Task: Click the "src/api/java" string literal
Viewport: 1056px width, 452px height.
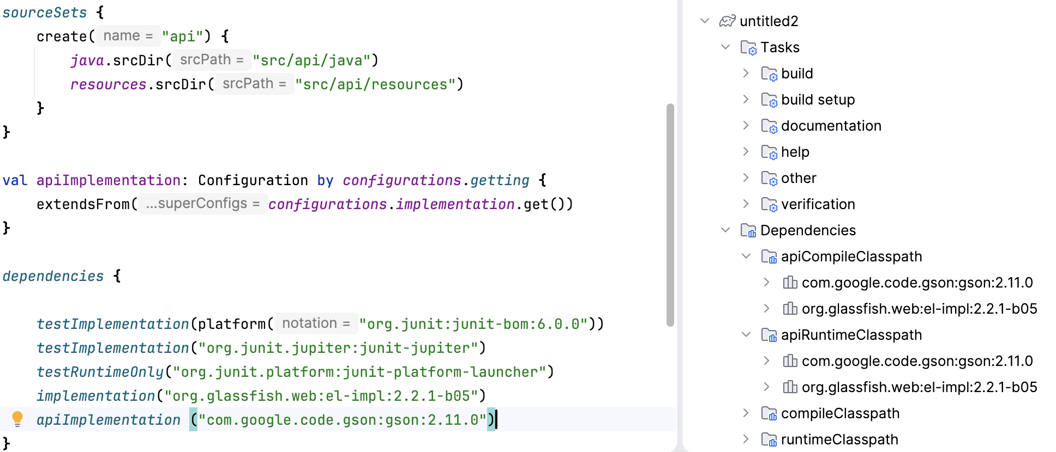Action: (312, 60)
